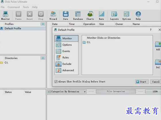The width and height of the screenshot is (161, 120).
Task: Click the Size column header
Action: tap(106, 24)
